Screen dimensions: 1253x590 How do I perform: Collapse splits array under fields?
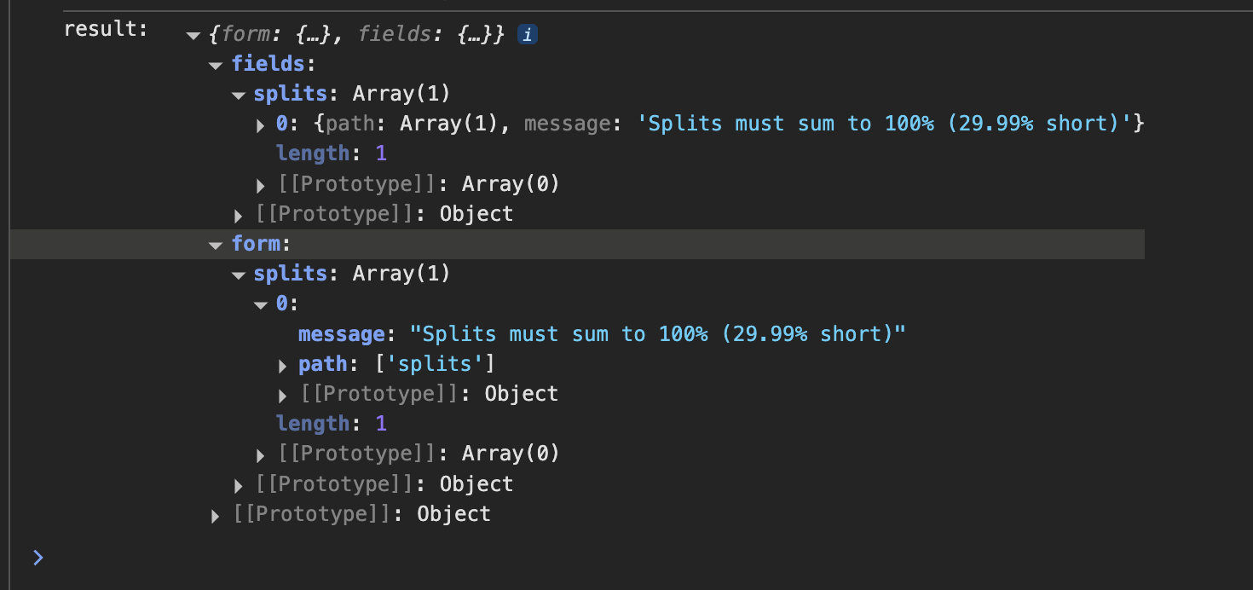pos(239,95)
